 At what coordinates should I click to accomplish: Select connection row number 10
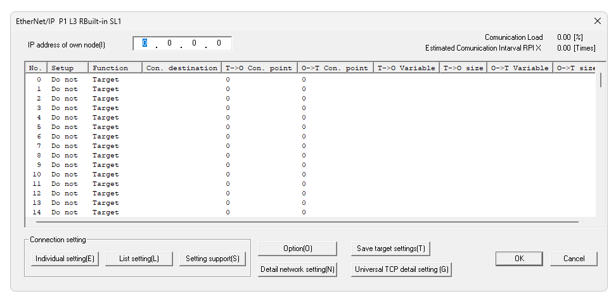[x=311, y=175]
